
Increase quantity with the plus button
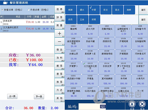coord(60,34)
